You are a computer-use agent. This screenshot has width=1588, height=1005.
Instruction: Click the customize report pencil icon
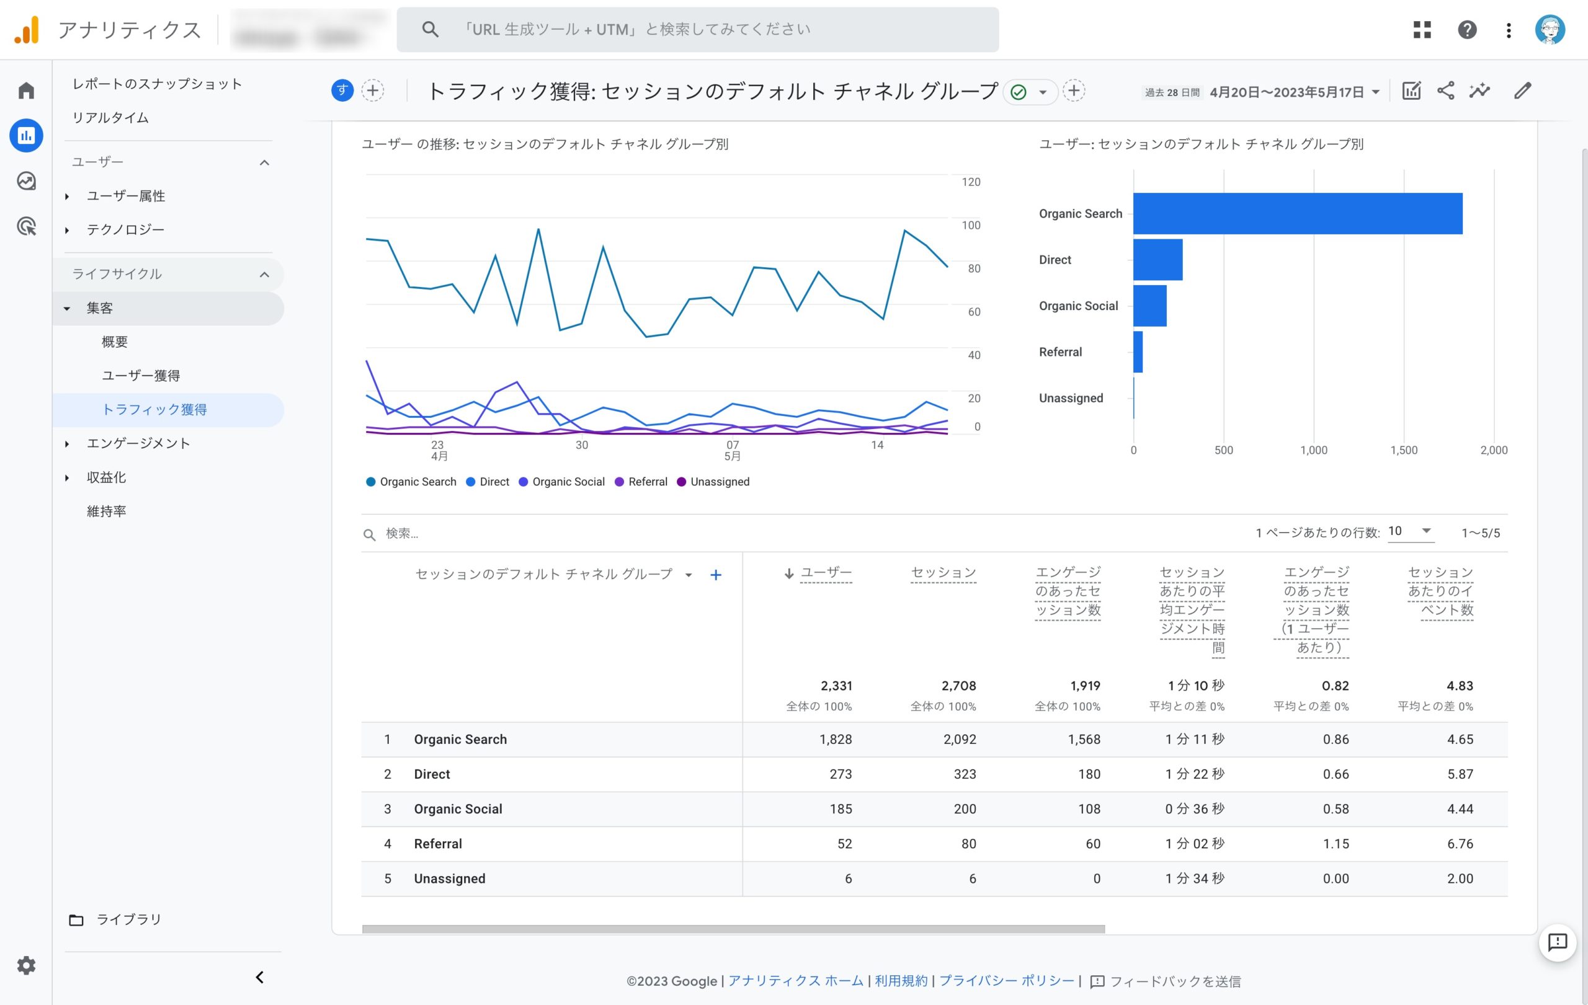click(x=1522, y=91)
